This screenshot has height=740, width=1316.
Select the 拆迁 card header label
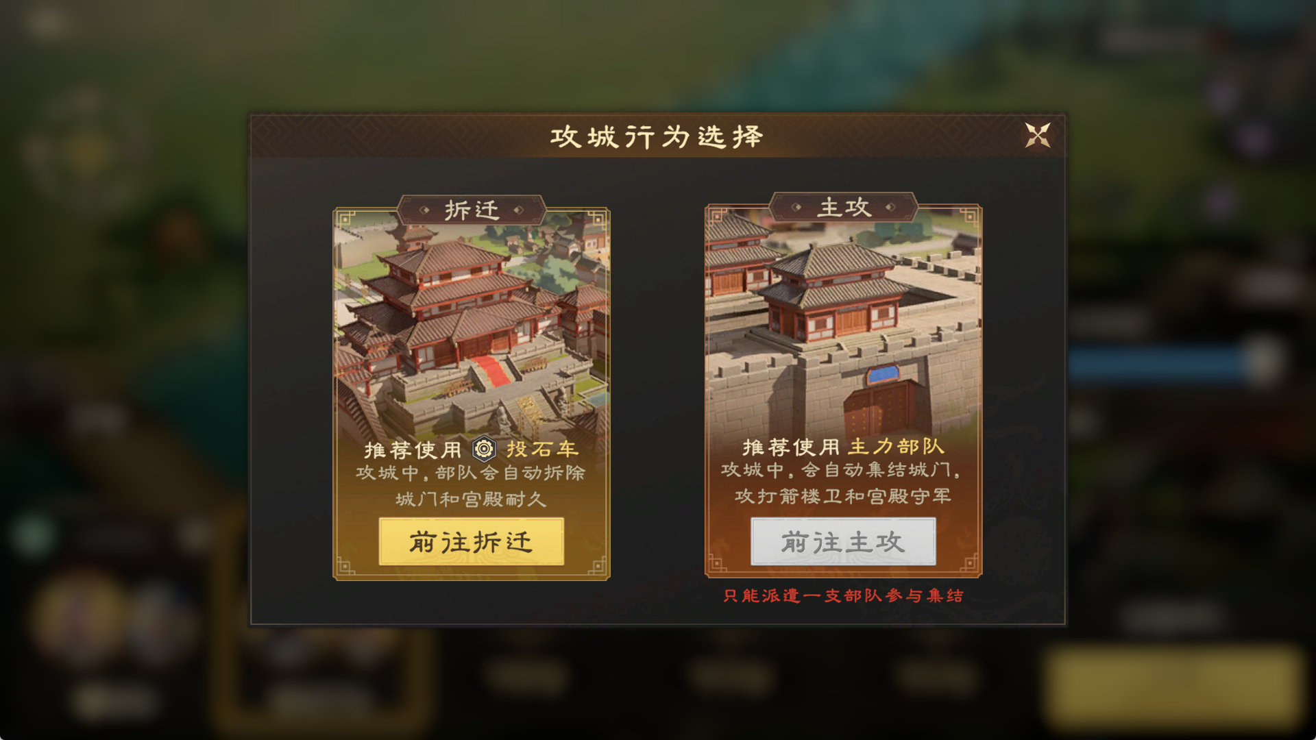472,210
